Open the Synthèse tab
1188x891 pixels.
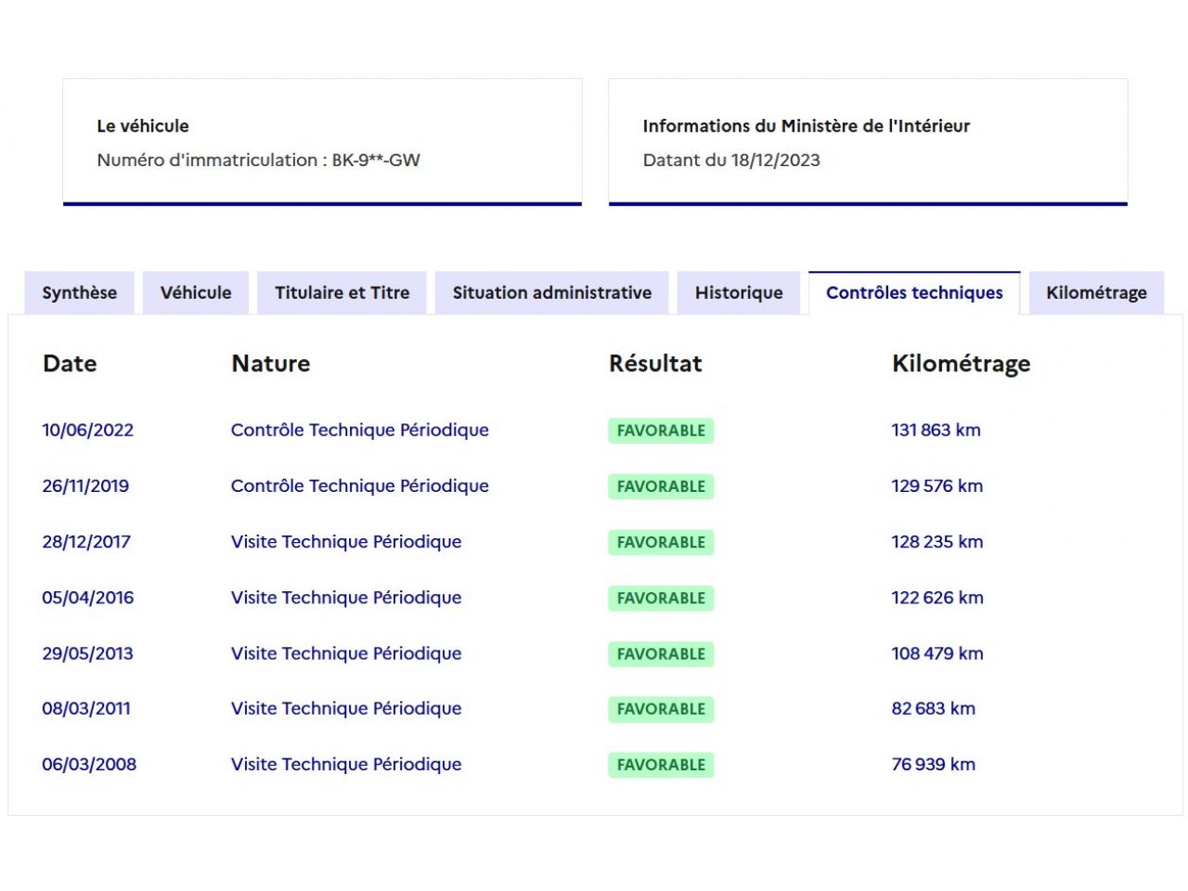(79, 292)
